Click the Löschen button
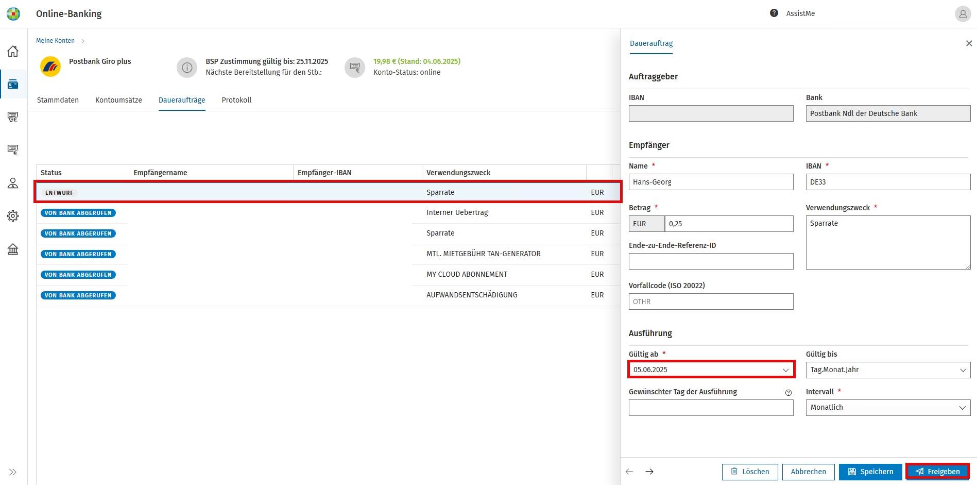977x485 pixels. (x=750, y=472)
